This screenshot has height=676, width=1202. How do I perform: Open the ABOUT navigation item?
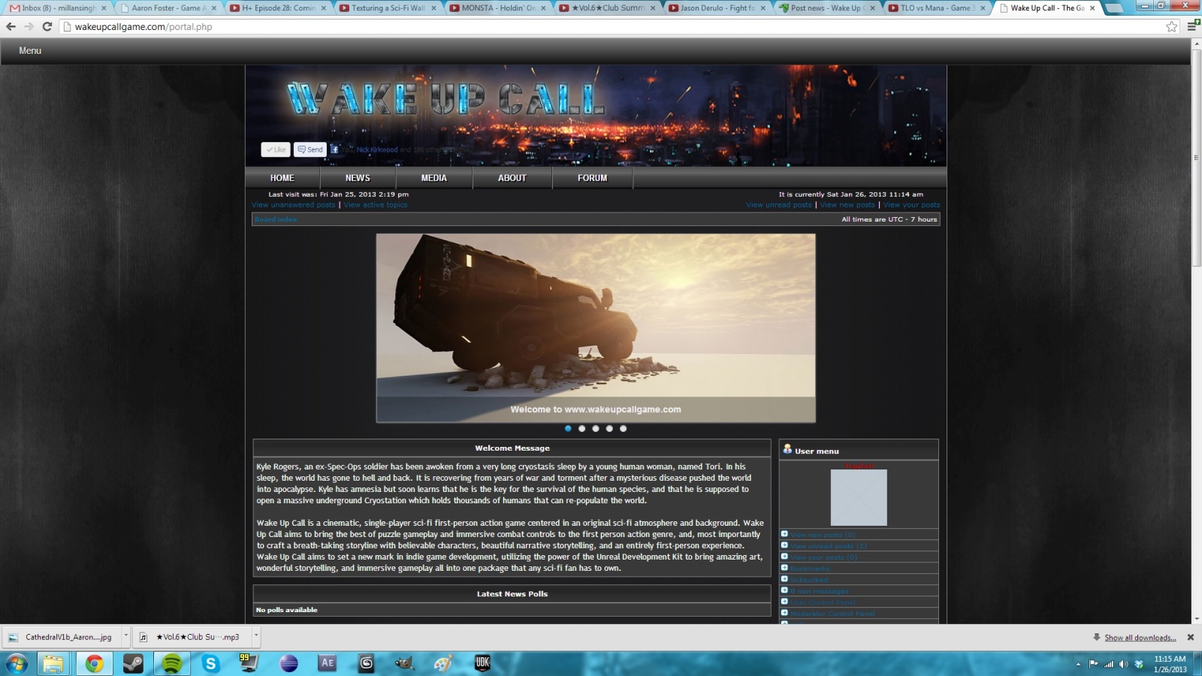click(x=512, y=178)
